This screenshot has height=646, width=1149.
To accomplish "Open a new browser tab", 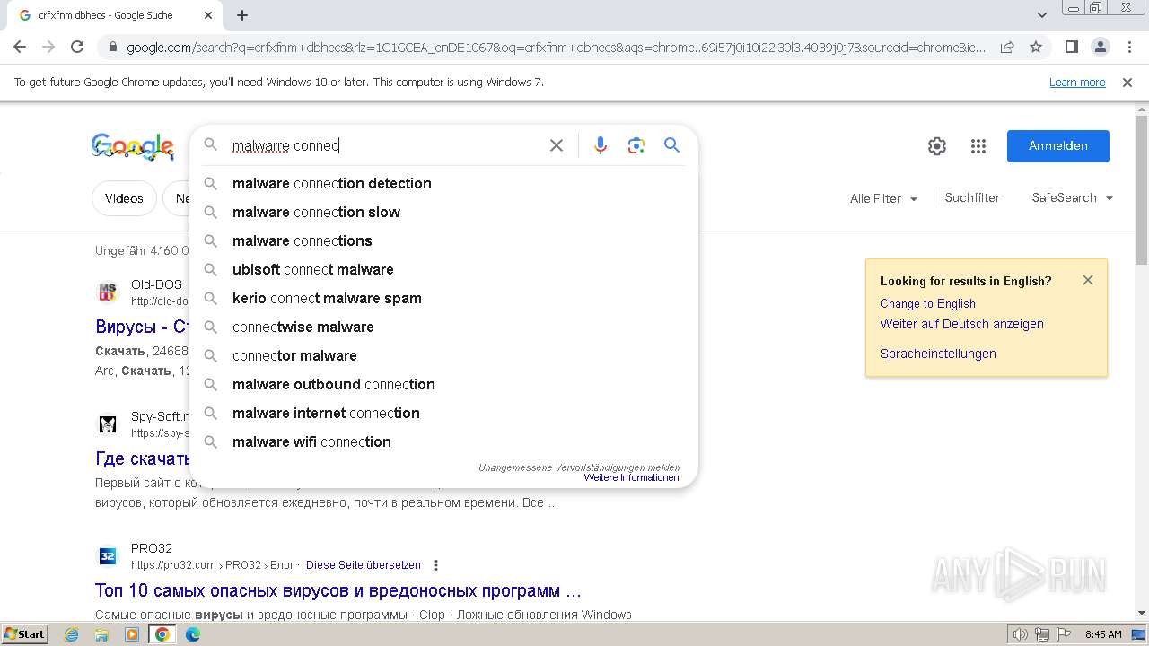I will 242,15.
